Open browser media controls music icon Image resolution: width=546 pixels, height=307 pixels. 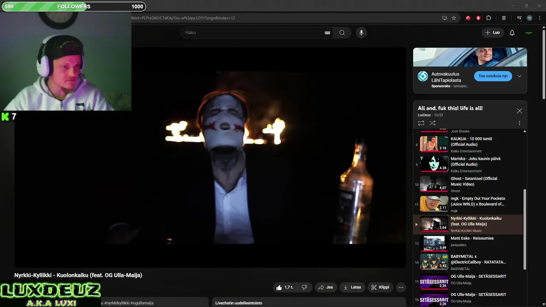519,18
